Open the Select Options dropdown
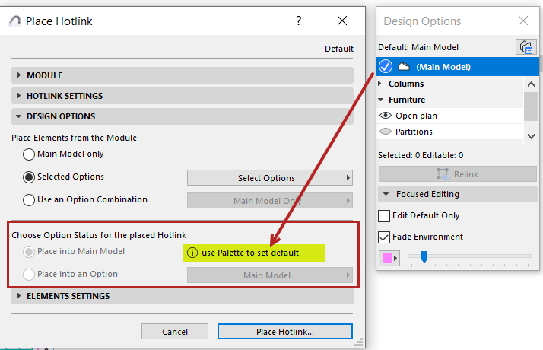Image resolution: width=543 pixels, height=350 pixels. [x=270, y=178]
